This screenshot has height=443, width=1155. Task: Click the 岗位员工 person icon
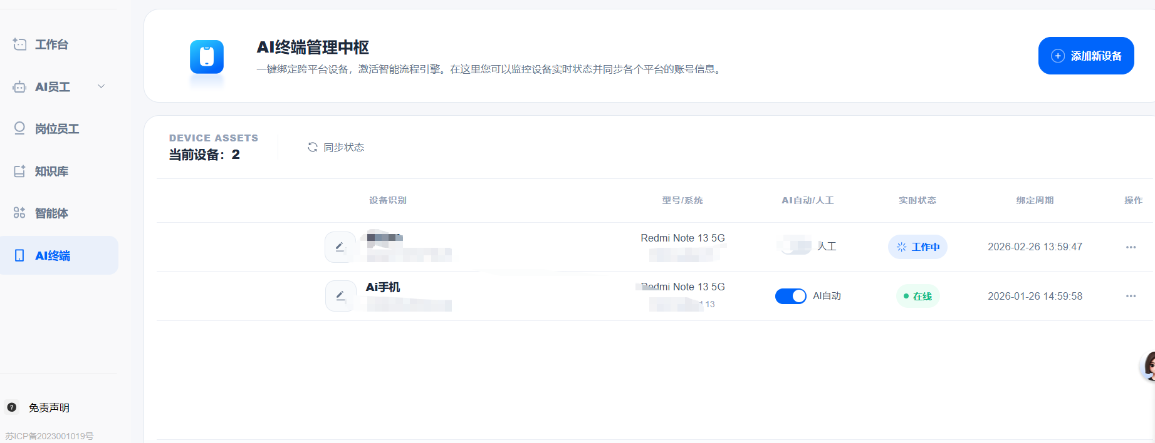click(x=19, y=128)
